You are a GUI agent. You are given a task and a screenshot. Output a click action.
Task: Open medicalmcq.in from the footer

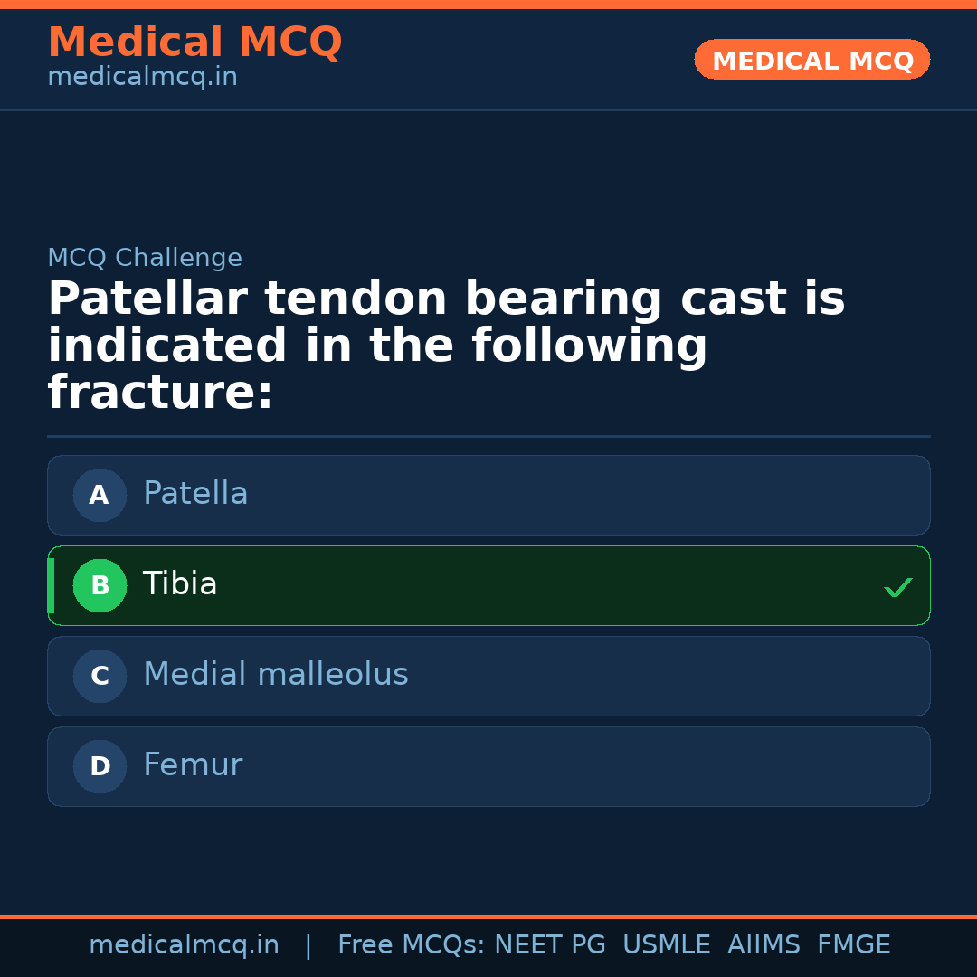pos(185,944)
